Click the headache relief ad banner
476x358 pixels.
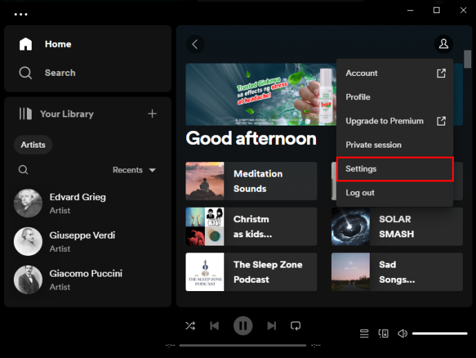coord(261,95)
